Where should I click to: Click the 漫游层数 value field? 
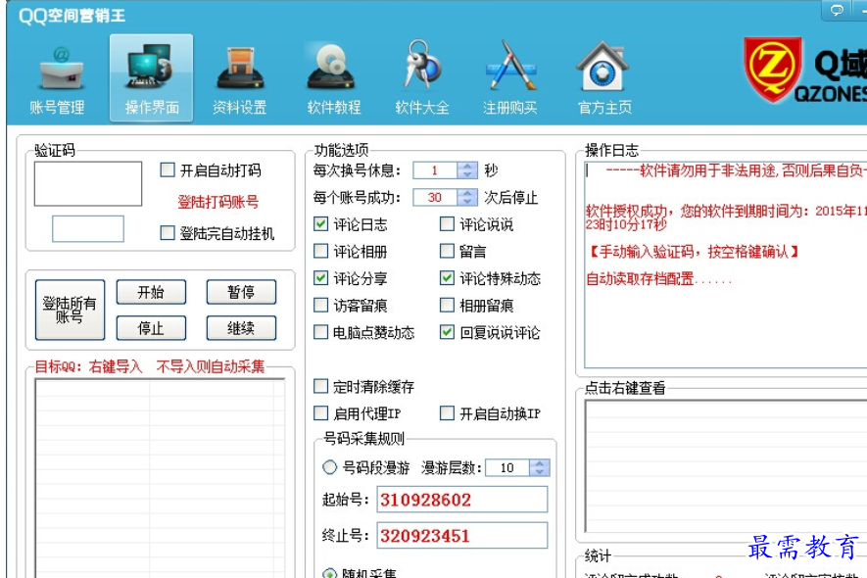coord(507,468)
